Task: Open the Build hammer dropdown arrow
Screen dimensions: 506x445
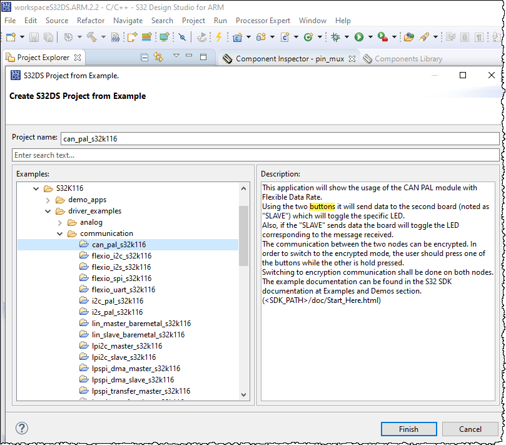Action: tap(103, 37)
